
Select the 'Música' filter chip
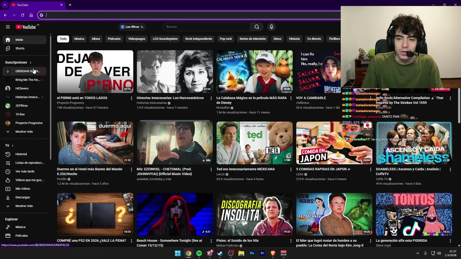pyautogui.click(x=79, y=39)
